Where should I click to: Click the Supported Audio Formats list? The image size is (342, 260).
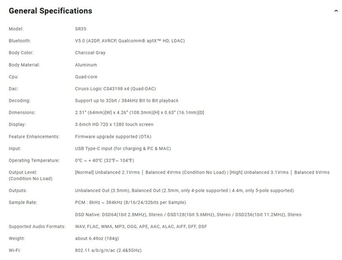(141, 226)
